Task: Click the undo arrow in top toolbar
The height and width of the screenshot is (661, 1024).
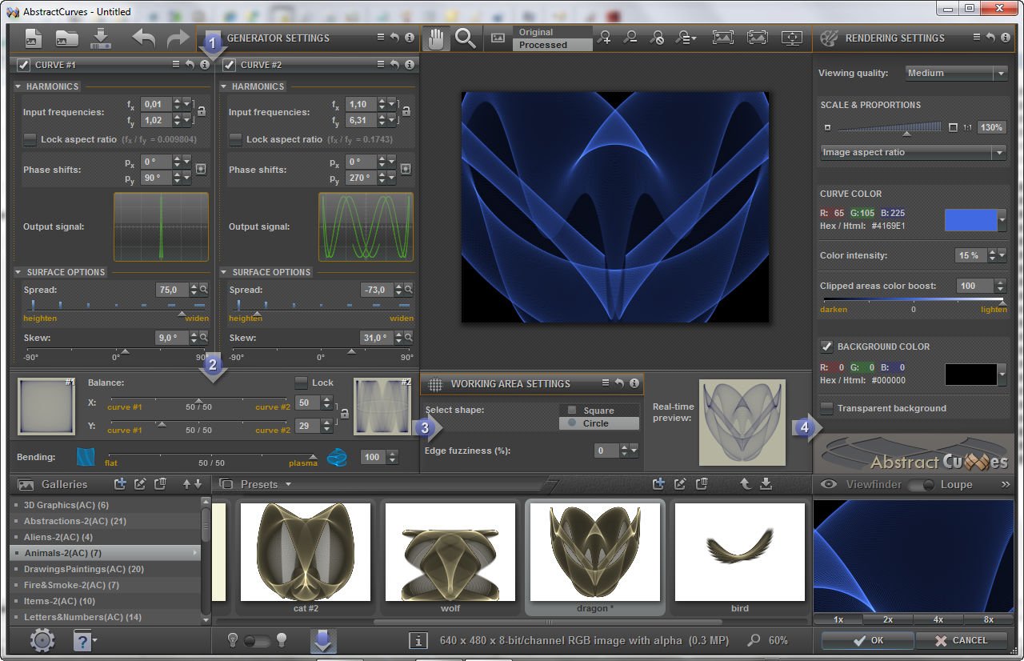Action: 144,38
